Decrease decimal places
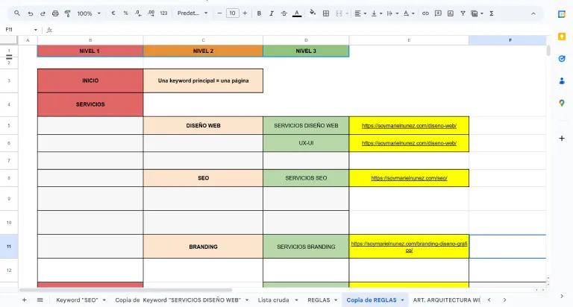Viewport: 573px width, 307px height. coord(138,13)
